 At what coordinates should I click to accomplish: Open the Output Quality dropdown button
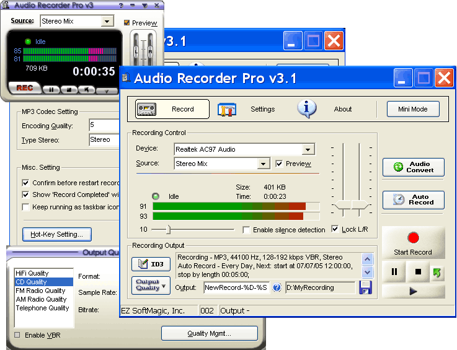(x=151, y=286)
